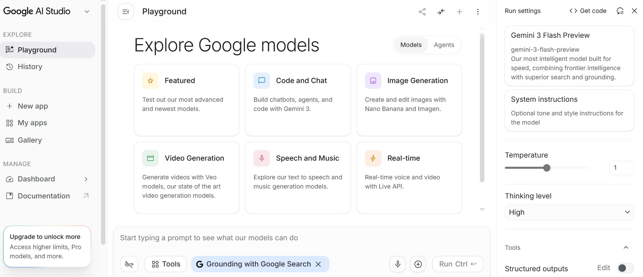Click the microphone icon in prompt bar
643x277 pixels.
(398, 264)
